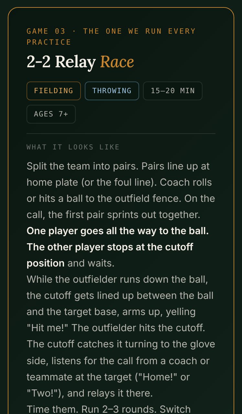This screenshot has height=414, width=242.
Task: Click the text "home plate (or the foul line)"
Action: pyautogui.click(x=92, y=182)
